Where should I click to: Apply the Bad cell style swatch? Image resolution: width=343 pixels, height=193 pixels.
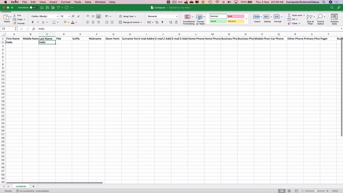tap(236, 16)
